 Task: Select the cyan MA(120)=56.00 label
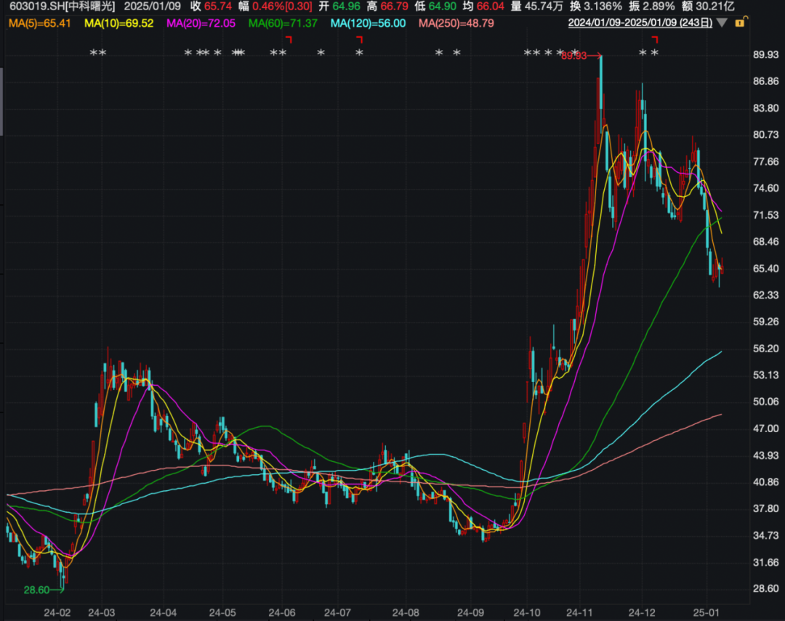click(368, 23)
